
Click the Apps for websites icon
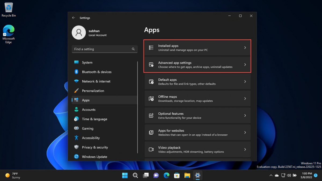pyautogui.click(x=151, y=132)
